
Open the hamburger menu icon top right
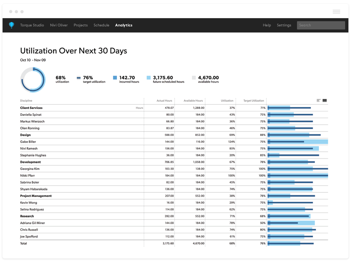336,12
